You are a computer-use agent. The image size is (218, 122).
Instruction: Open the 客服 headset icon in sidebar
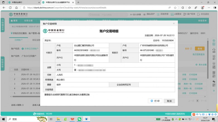pos(214,50)
